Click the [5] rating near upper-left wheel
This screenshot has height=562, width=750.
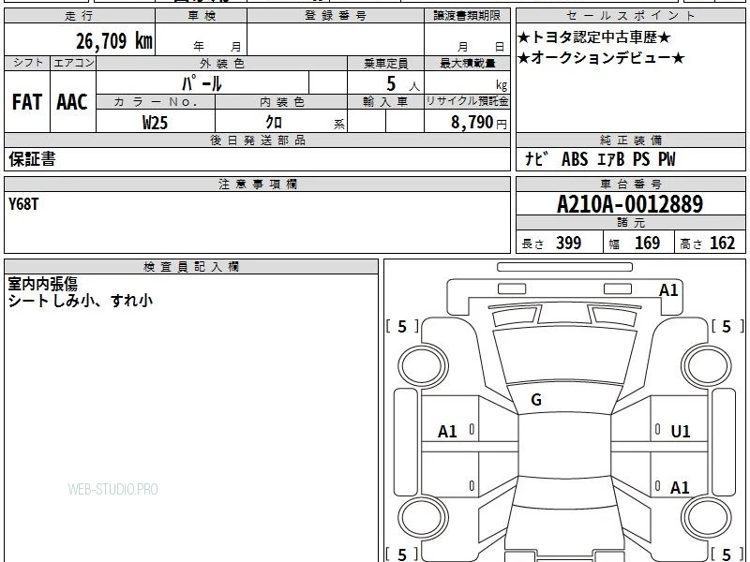(x=402, y=326)
